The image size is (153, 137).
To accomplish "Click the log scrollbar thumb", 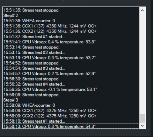I will [142, 118].
